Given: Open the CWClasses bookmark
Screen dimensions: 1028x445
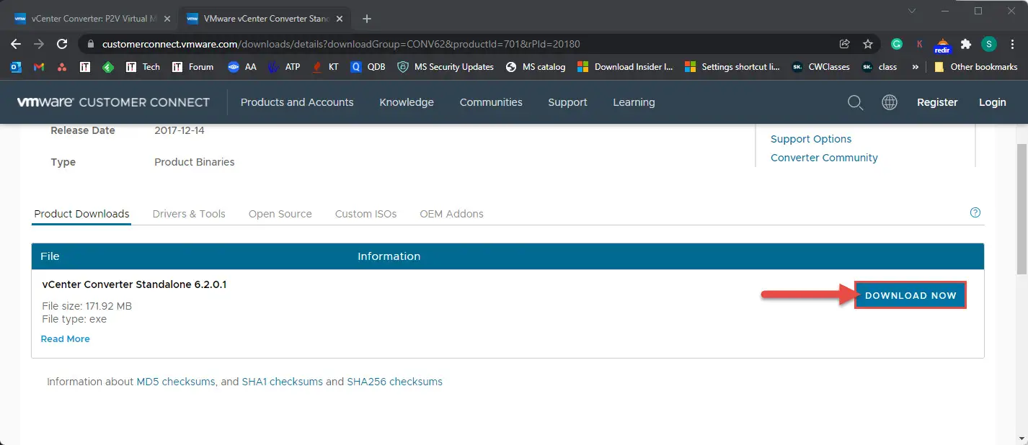Looking at the screenshot, I should [820, 67].
